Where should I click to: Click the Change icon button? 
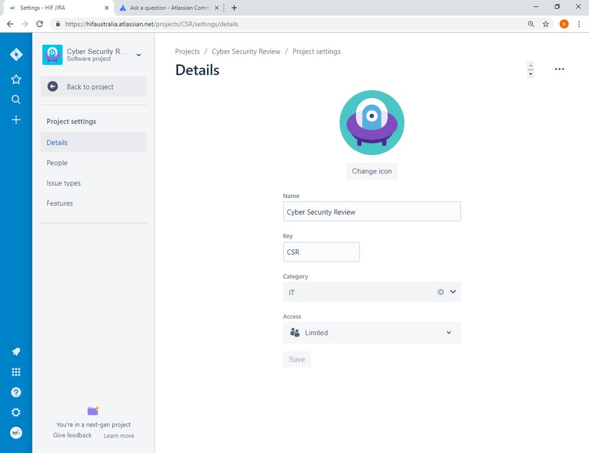[372, 171]
